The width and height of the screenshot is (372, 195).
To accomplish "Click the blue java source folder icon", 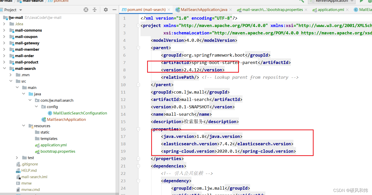I will click(31, 94).
